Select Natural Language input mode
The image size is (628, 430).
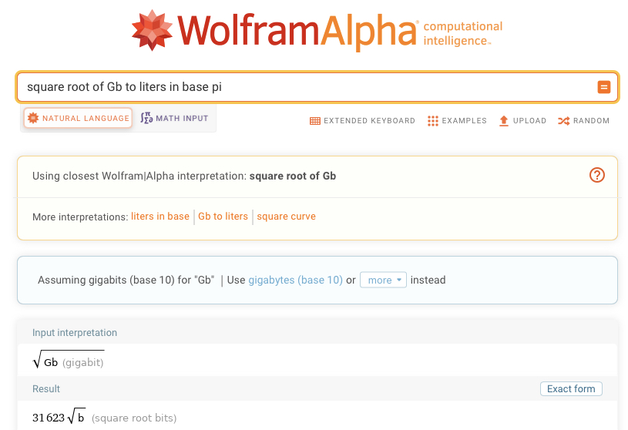(x=78, y=118)
